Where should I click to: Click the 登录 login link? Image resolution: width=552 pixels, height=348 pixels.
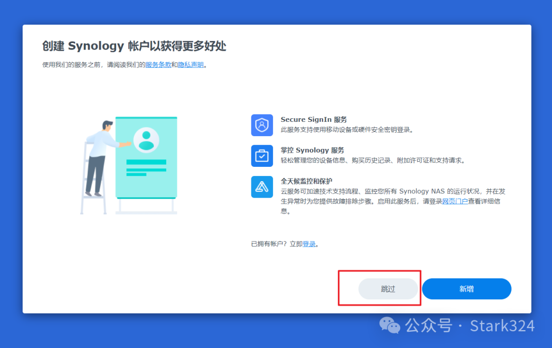pos(310,244)
